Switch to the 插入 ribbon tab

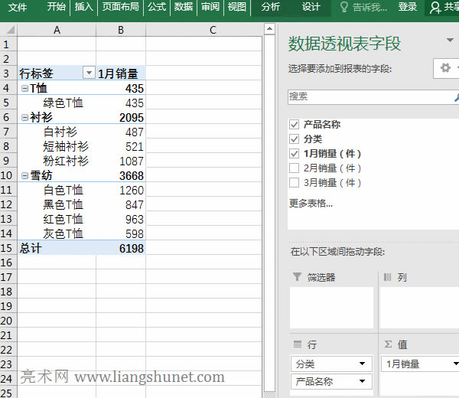84,7
